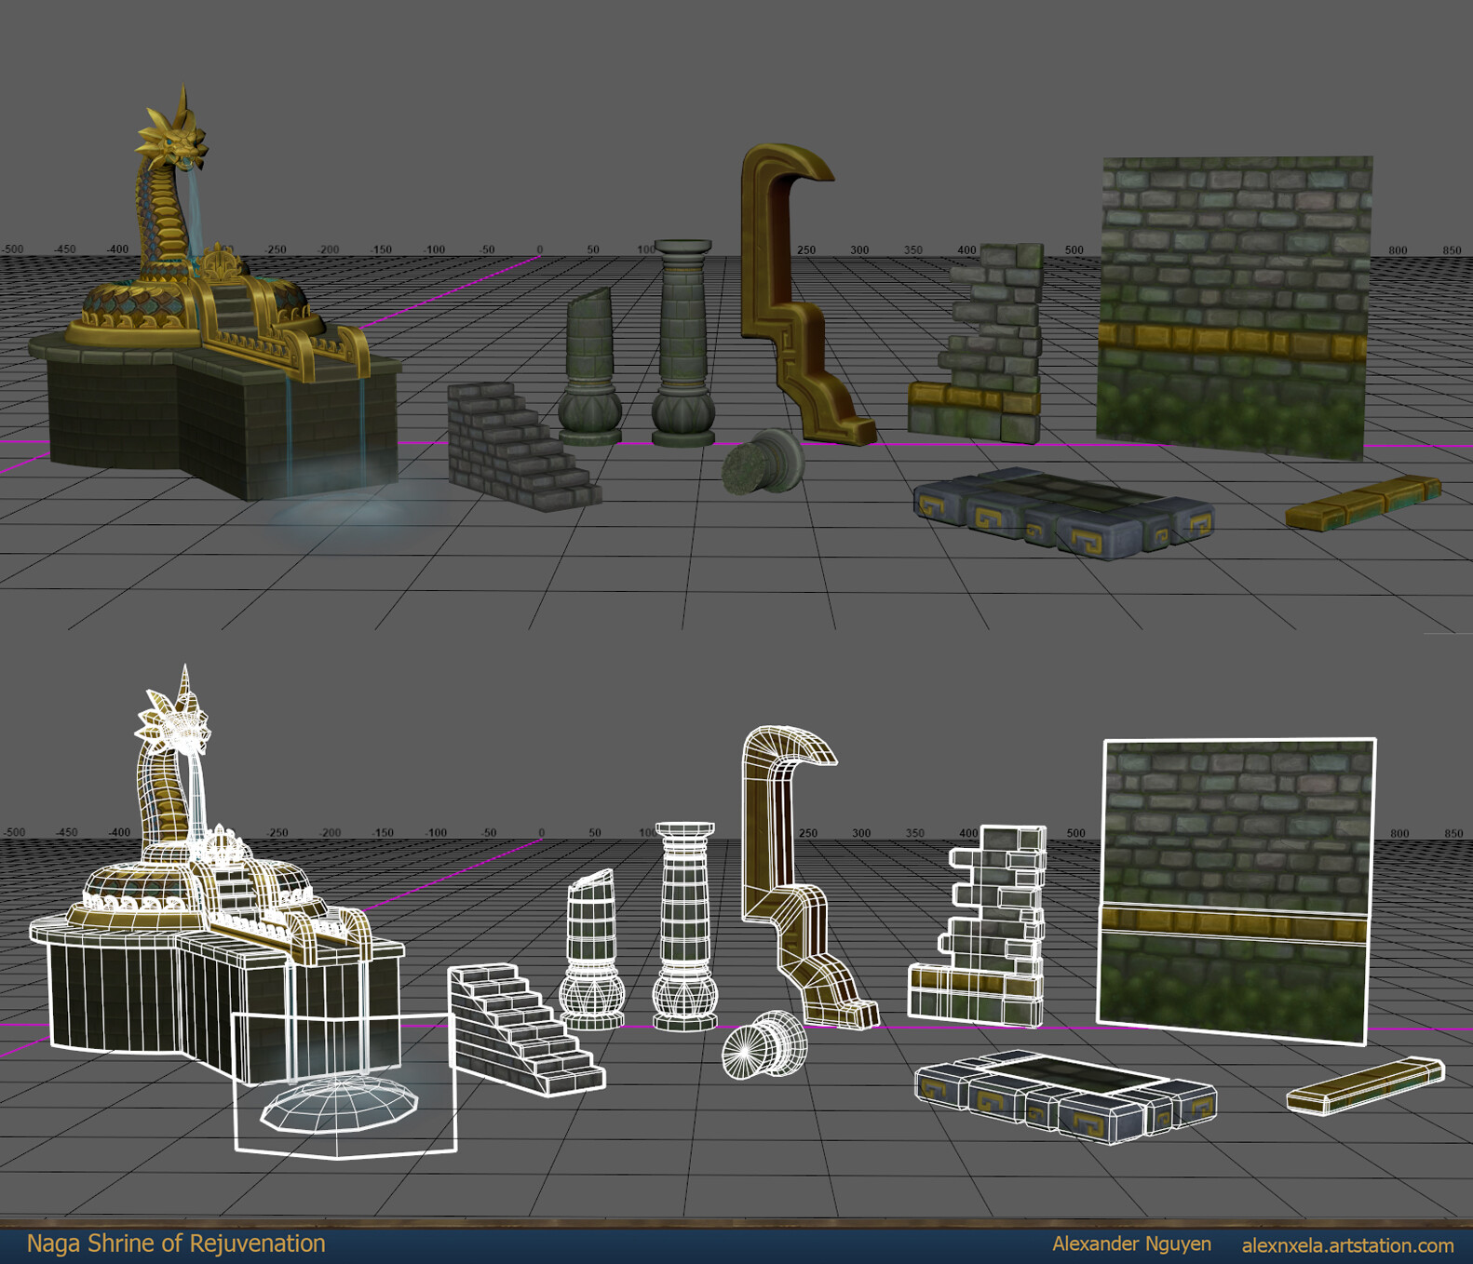Viewport: 1473px width, 1264px height.
Task: Select the wireframe crumbling brick wall piece
Action: pyautogui.click(x=978, y=926)
